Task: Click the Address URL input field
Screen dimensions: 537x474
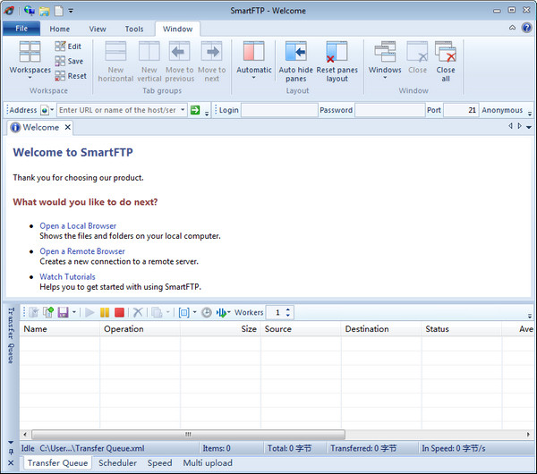Action: point(118,110)
